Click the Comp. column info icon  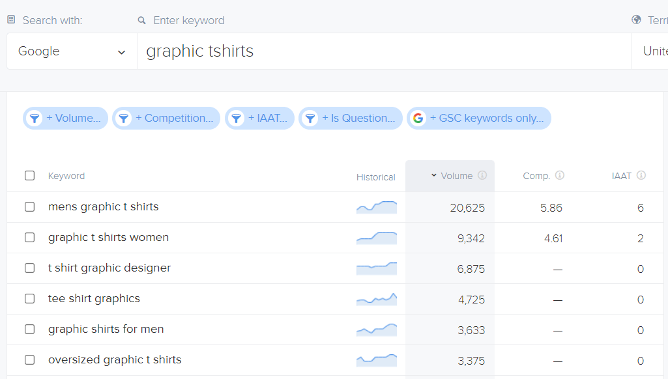(560, 176)
